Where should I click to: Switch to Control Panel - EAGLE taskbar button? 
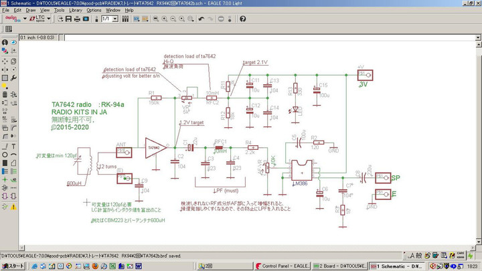tap(283, 266)
